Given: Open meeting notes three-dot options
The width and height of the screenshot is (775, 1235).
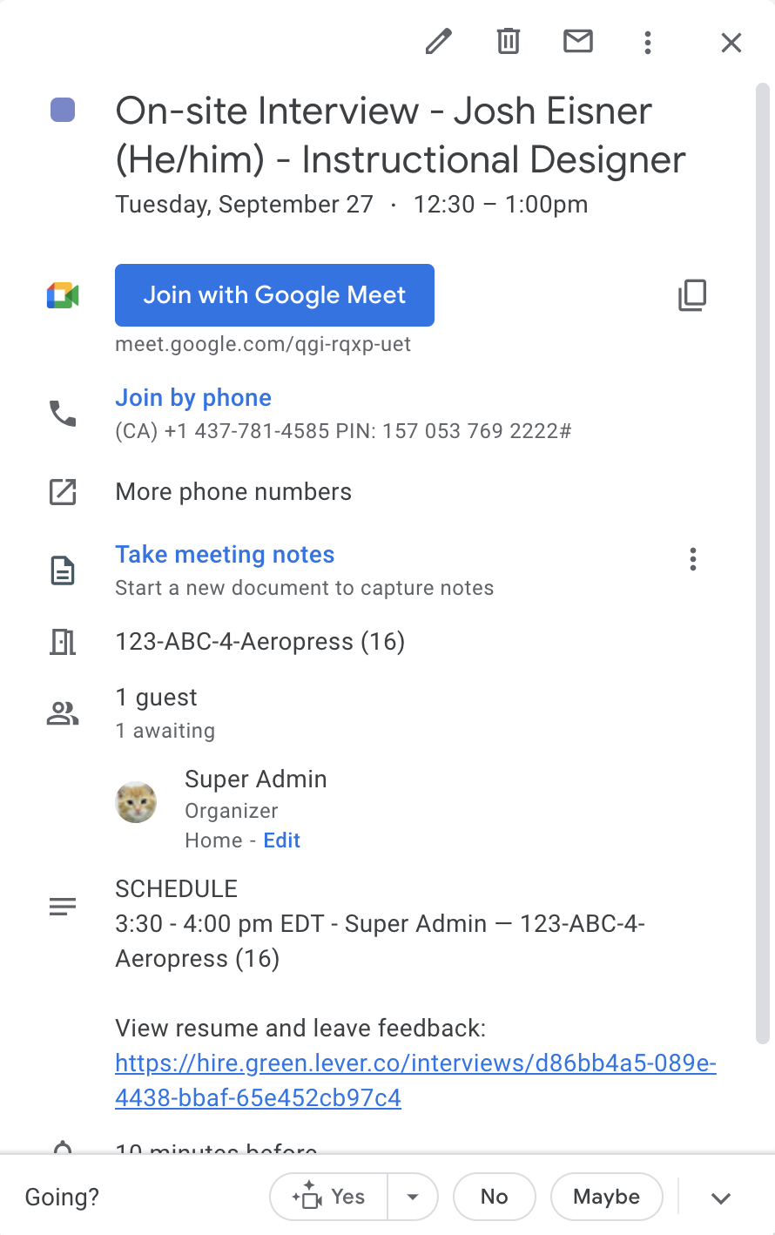Looking at the screenshot, I should point(692,559).
